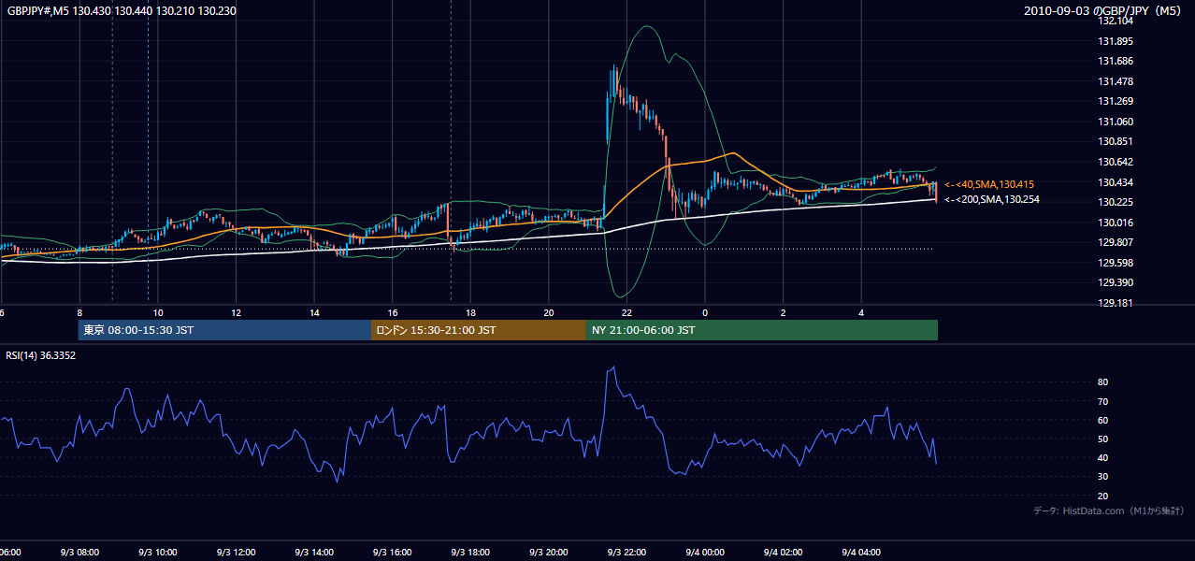Viewport: 1195px width, 561px height.
Task: Click price axis label 130.851
Action: 1116,141
